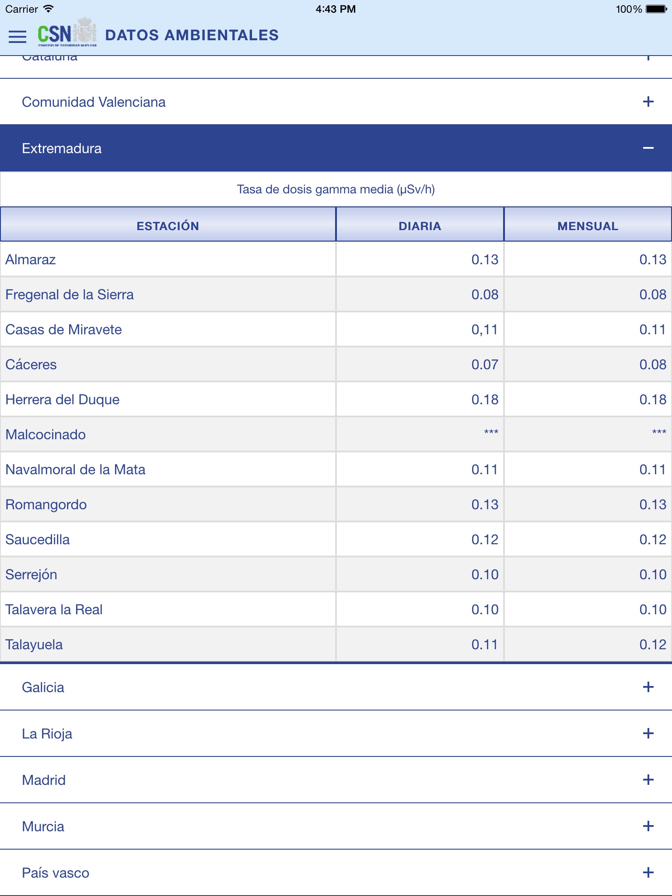Screen dimensions: 672x896
Task: Tap the plus icon next to Murcia
Action: click(648, 826)
